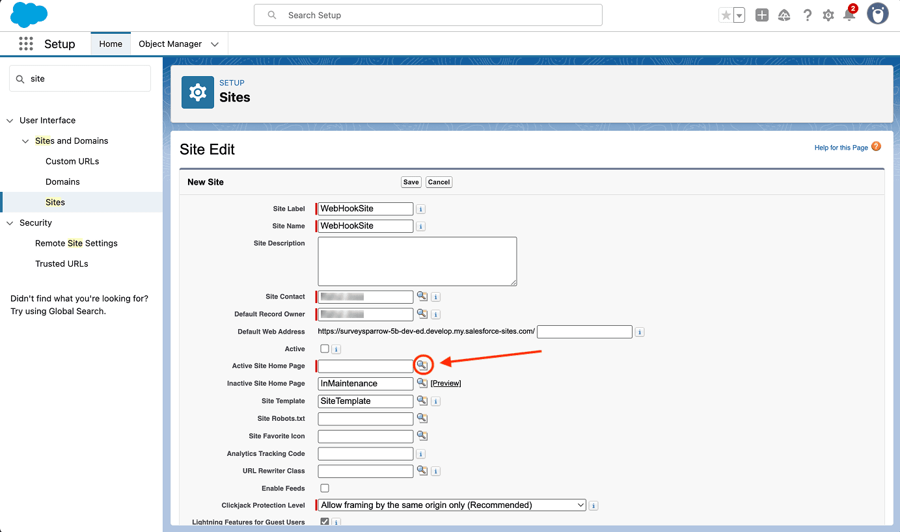Open the Help for this Page link

tap(841, 148)
